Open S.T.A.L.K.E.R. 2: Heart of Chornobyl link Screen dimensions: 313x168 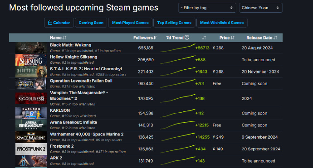(x=86, y=69)
